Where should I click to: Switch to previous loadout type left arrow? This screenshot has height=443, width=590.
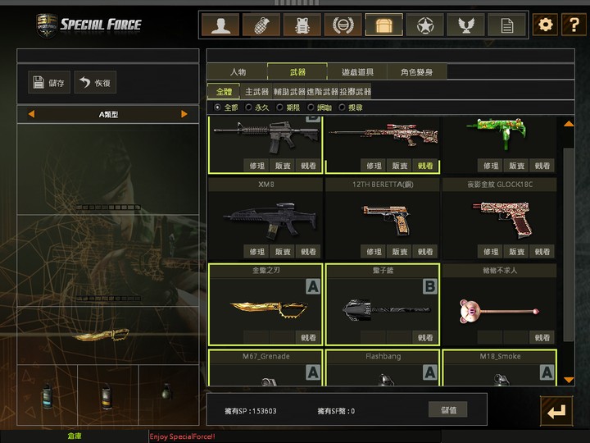31,114
